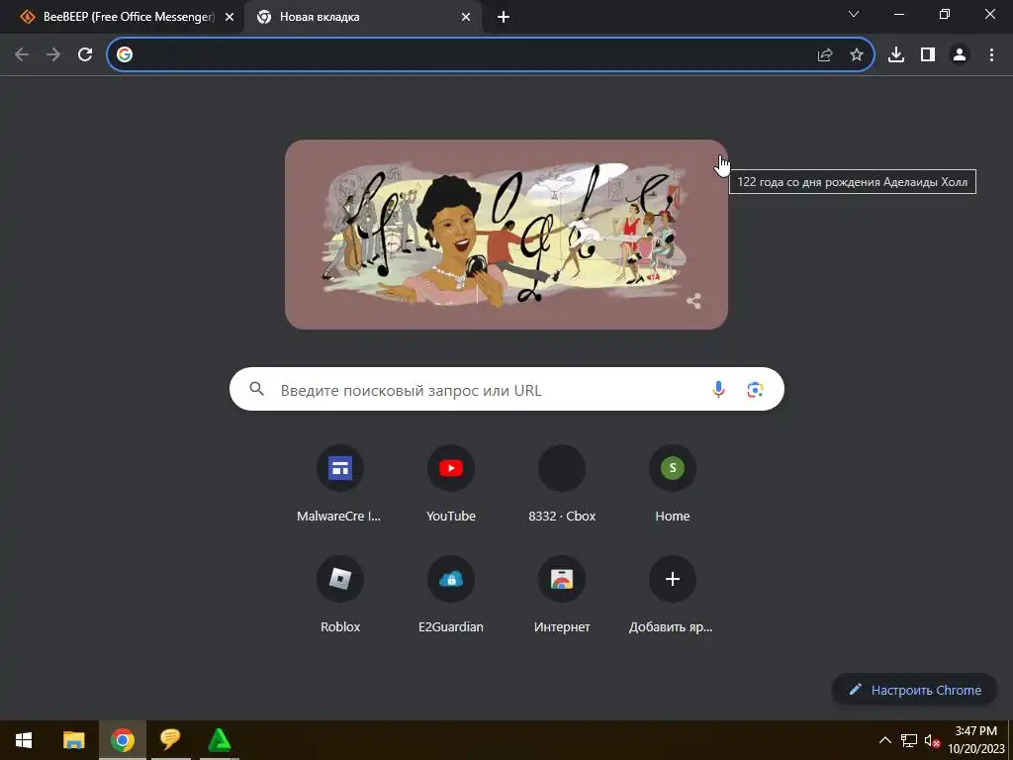Share this page via the share icon

pos(825,55)
